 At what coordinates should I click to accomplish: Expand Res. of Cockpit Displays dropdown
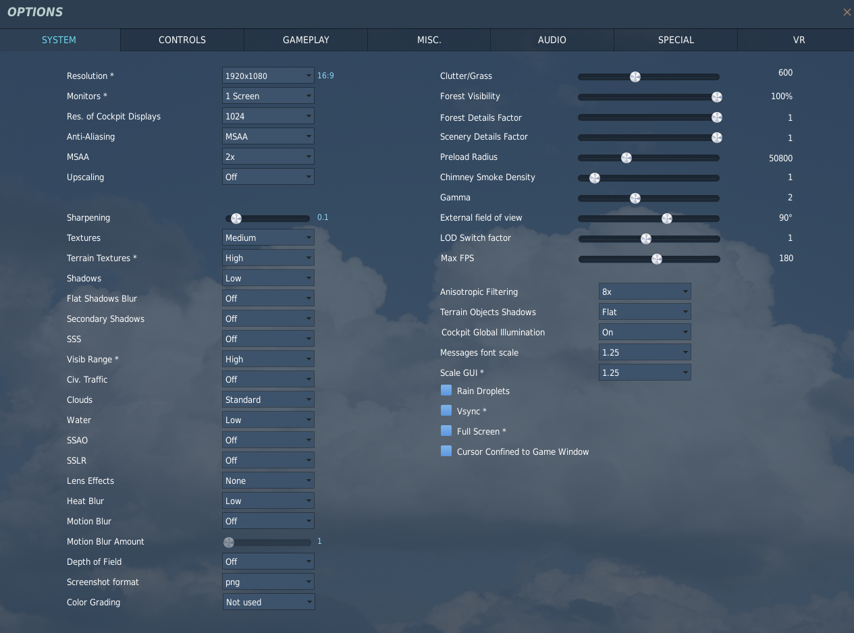point(268,116)
